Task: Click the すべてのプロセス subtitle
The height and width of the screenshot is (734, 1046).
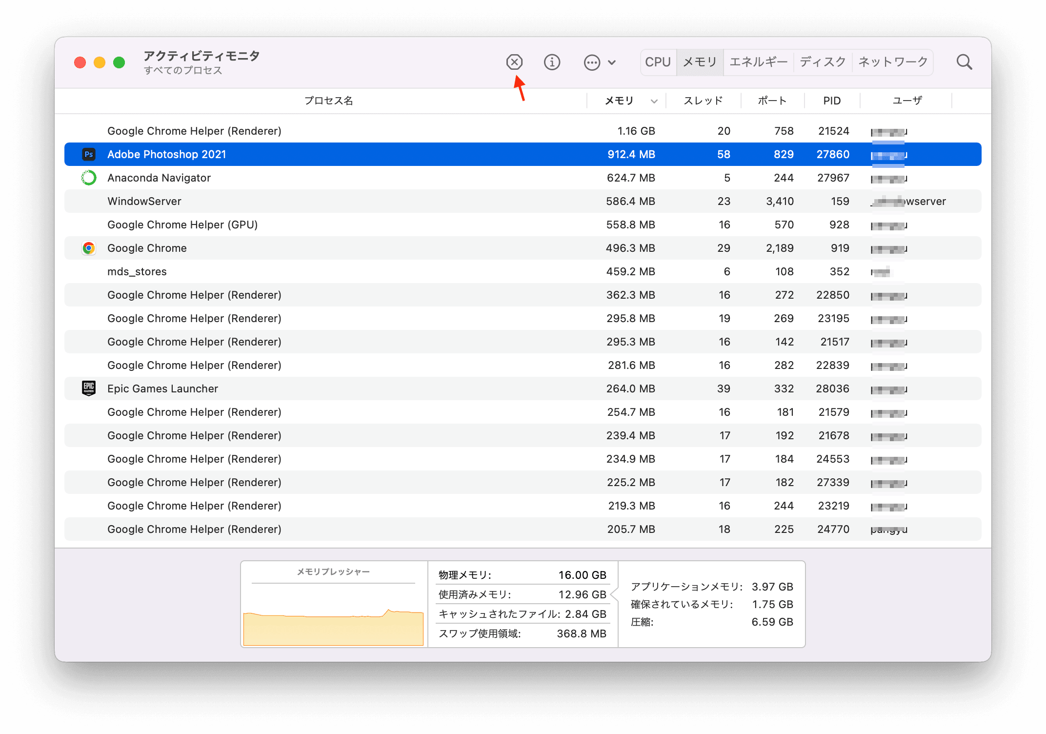Action: click(x=183, y=70)
